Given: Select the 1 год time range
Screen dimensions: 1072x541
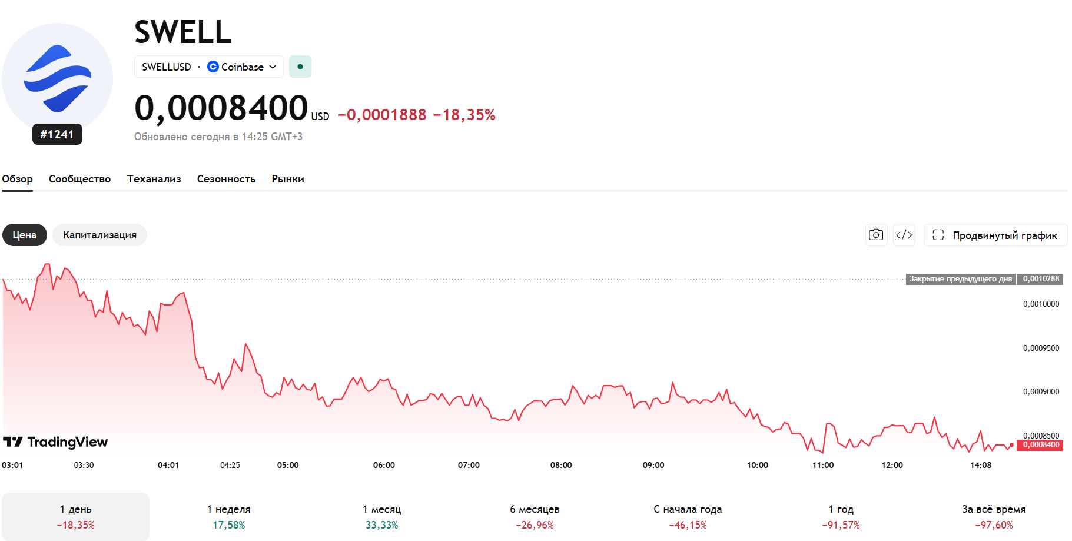Looking at the screenshot, I should 841,516.
